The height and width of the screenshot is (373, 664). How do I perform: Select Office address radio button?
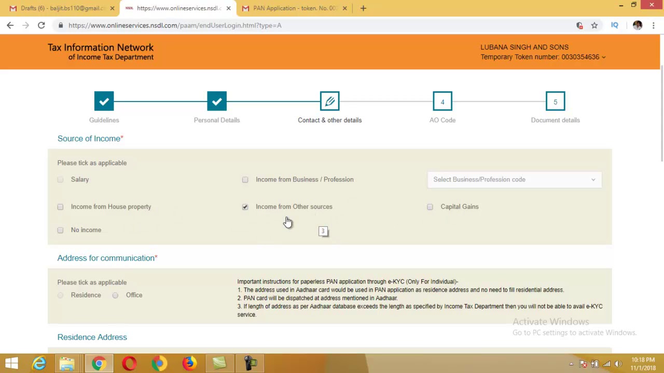click(115, 295)
